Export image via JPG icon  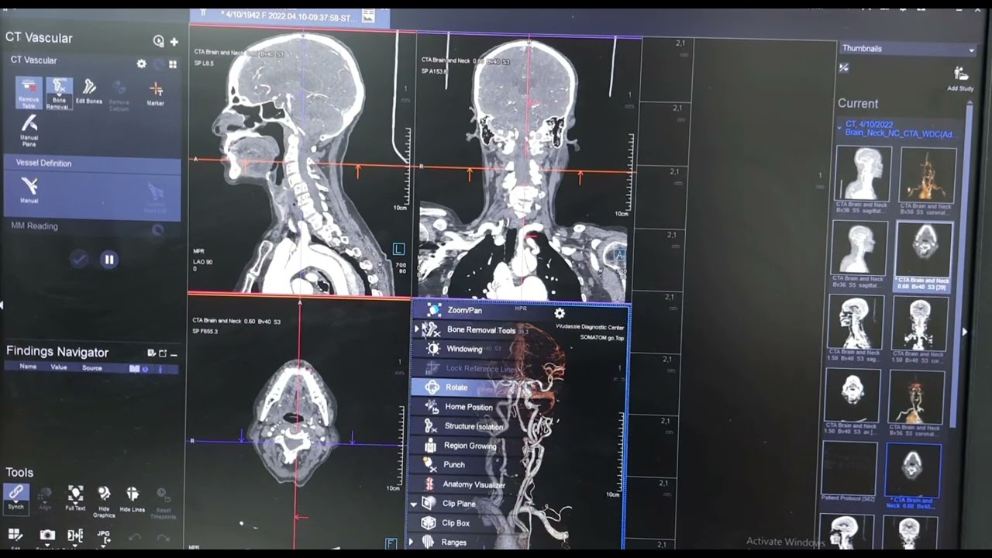point(104,536)
